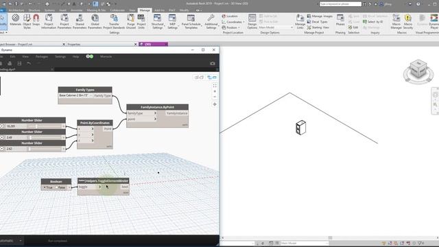
Task: Click the Dynamo pan mode icon
Action: [215, 104]
